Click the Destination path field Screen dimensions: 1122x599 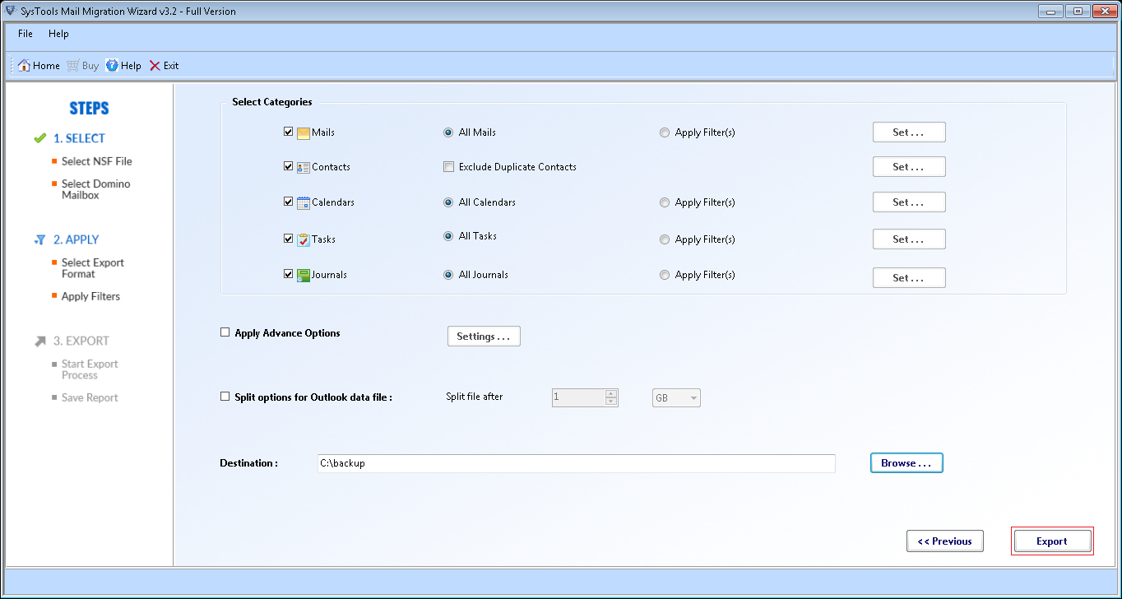[577, 463]
